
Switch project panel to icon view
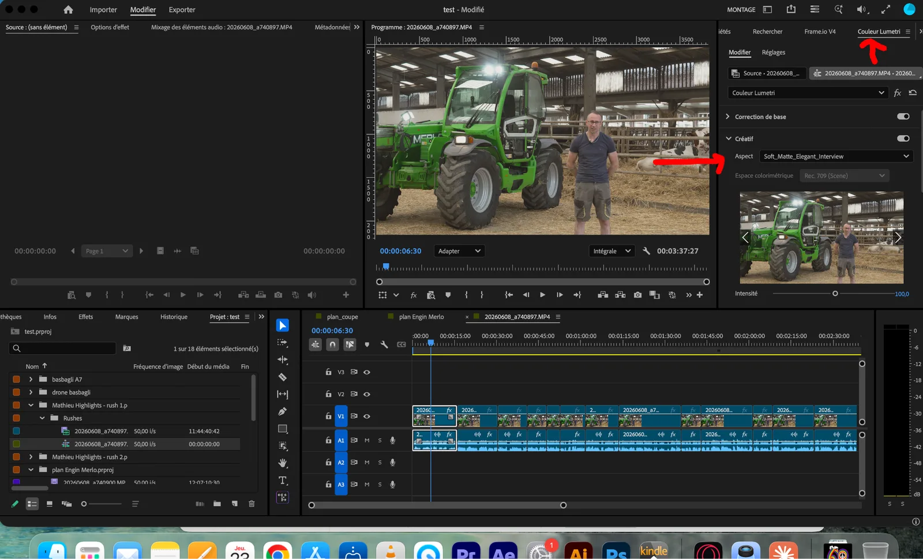(50, 504)
